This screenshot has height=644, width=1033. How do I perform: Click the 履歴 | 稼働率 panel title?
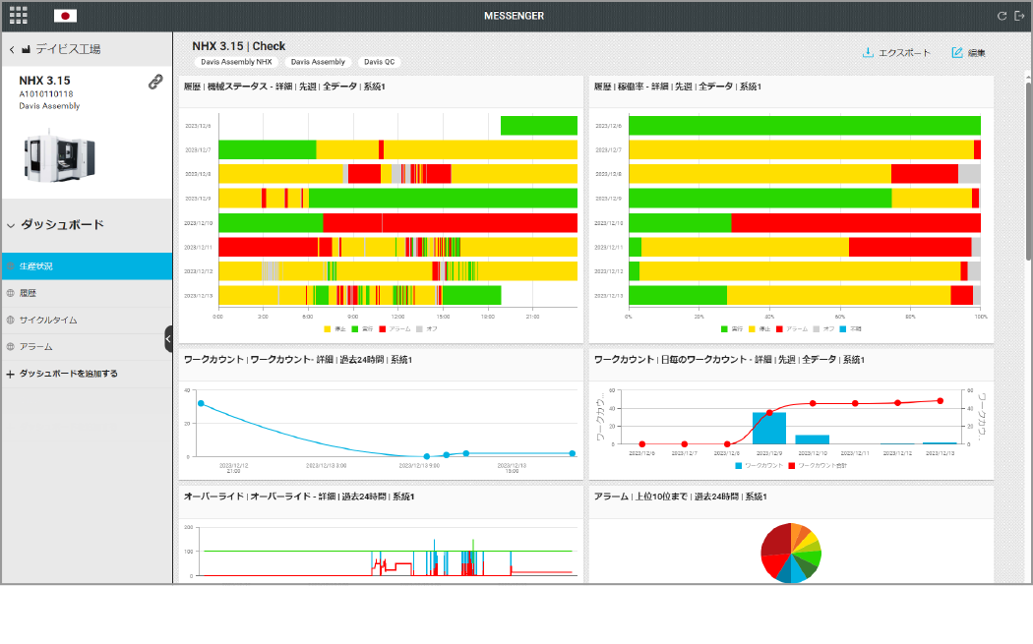pyautogui.click(x=678, y=87)
